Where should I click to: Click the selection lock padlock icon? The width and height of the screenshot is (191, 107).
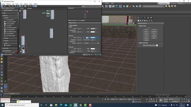click(105, 99)
